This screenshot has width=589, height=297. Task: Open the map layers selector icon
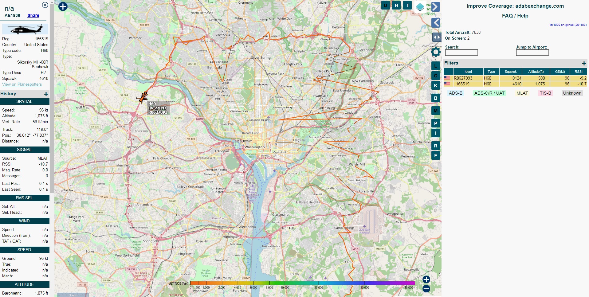point(420,6)
